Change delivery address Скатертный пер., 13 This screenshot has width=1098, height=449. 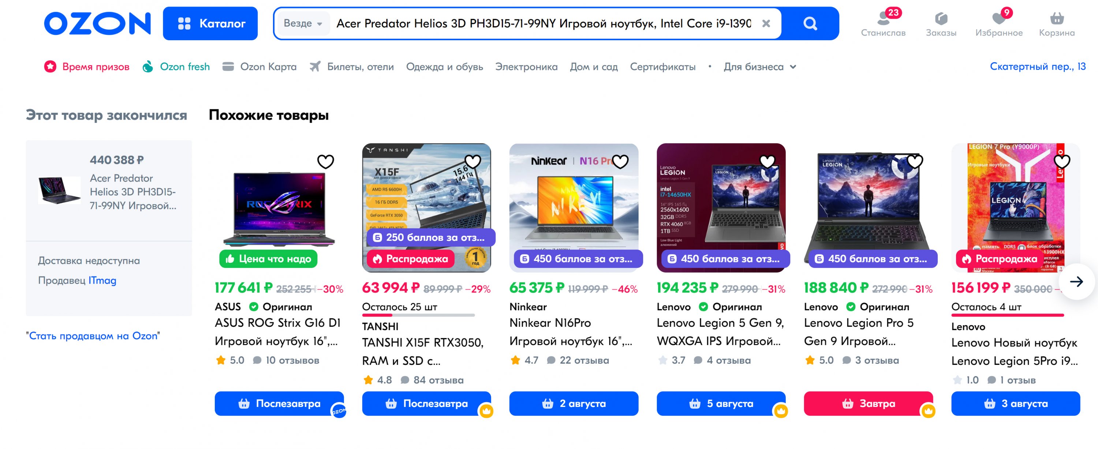[1037, 67]
